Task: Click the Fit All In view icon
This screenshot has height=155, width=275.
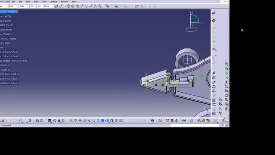Action: tap(76, 121)
